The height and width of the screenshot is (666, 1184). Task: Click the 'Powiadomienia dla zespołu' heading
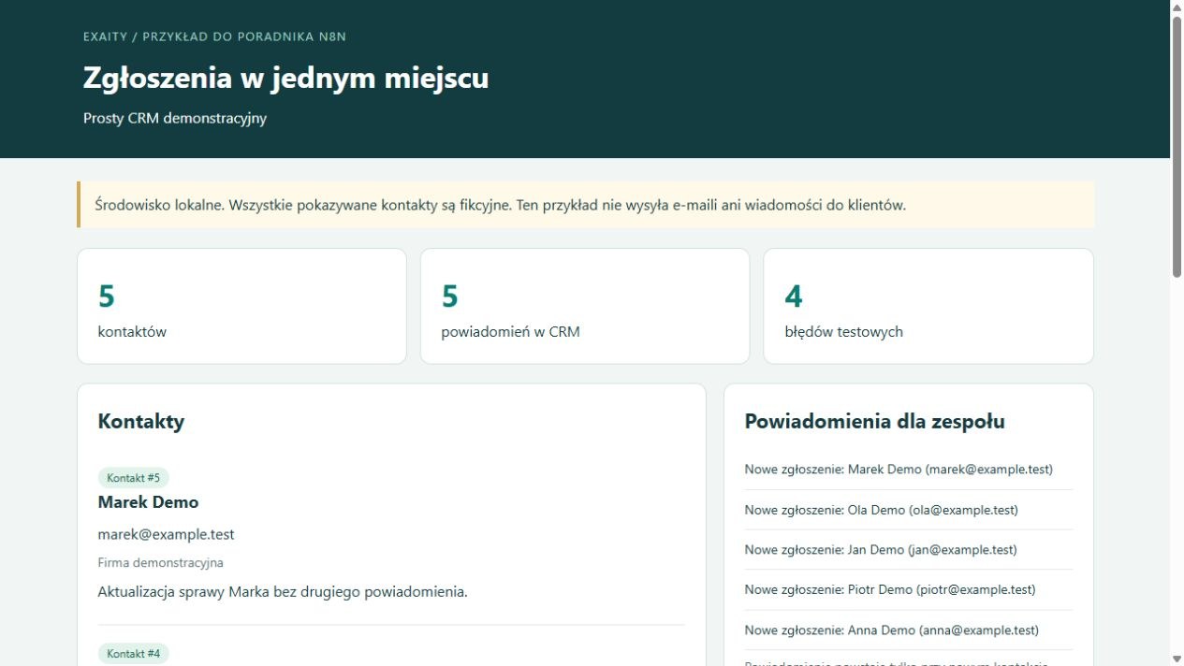tap(874, 422)
